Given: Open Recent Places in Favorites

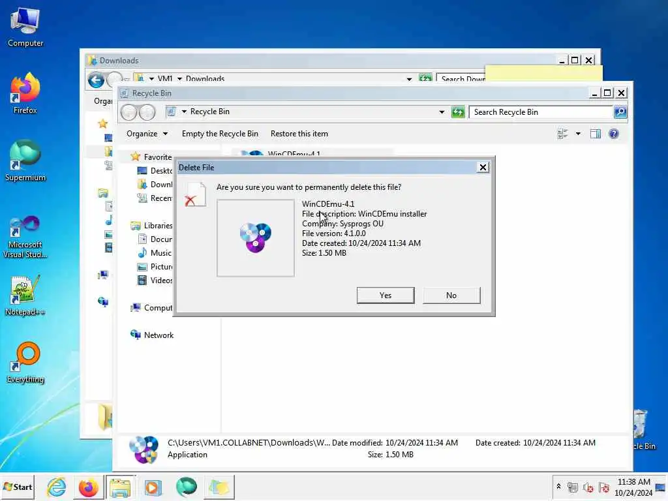Looking at the screenshot, I should [155, 198].
